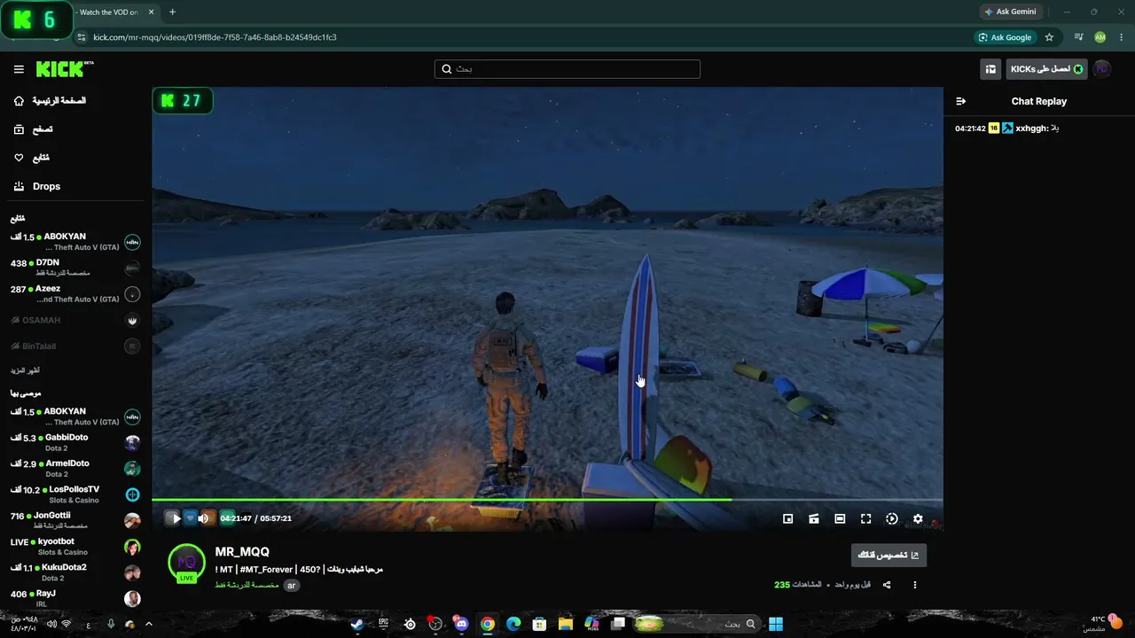Open the Kick hamburger menu

(19, 69)
